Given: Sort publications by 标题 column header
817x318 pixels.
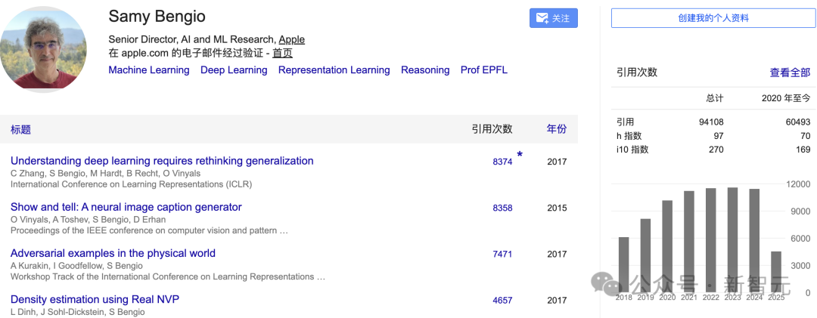Looking at the screenshot, I should 21,130.
